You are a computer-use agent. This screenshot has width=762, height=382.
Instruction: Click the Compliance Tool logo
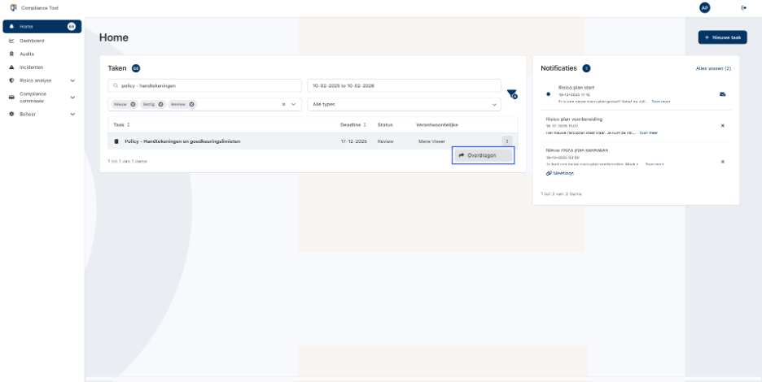pos(13,8)
